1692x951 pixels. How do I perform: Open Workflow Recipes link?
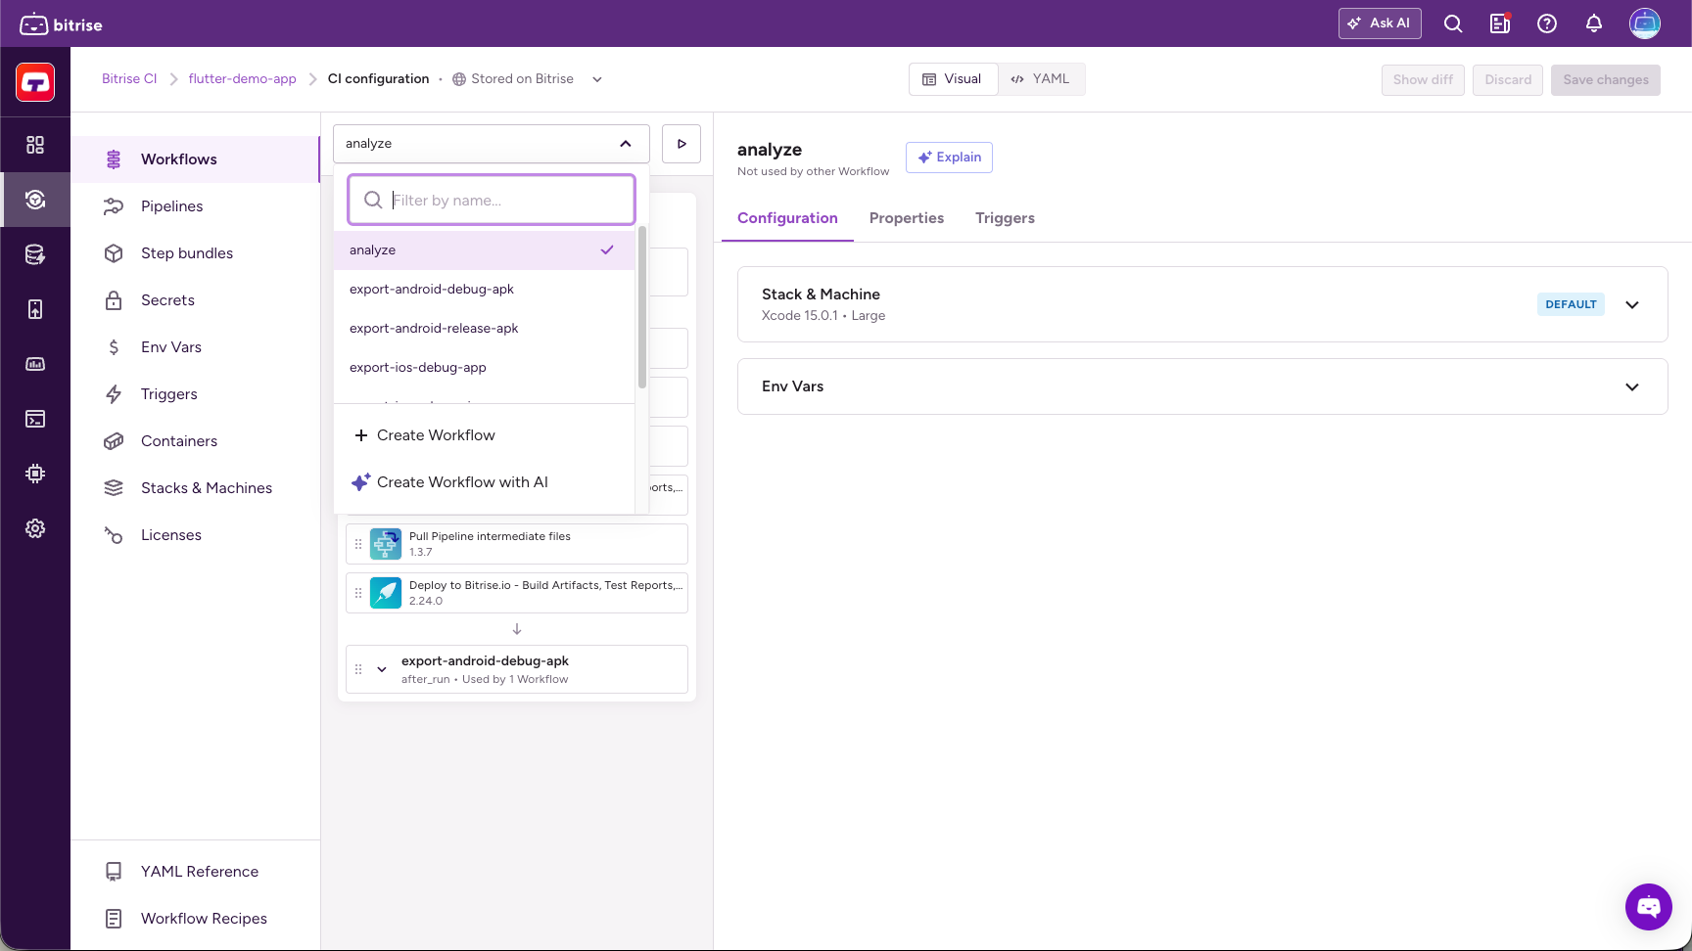point(196,919)
